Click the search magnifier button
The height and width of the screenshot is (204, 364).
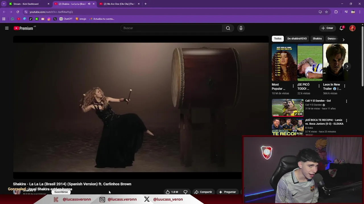[228, 28]
